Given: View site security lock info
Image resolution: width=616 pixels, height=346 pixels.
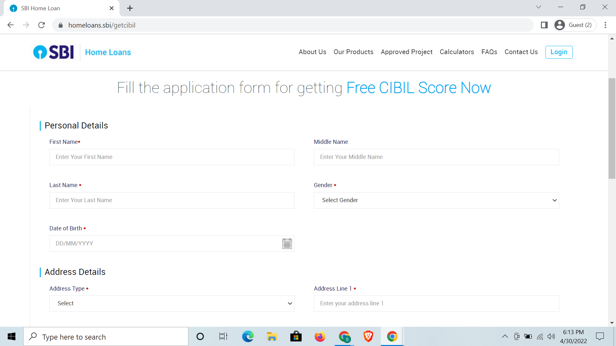Looking at the screenshot, I should click(60, 25).
